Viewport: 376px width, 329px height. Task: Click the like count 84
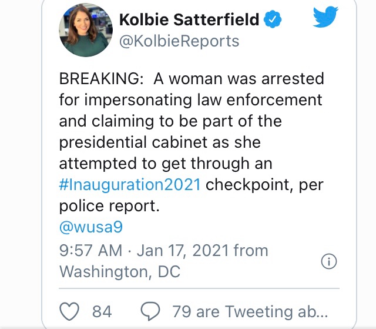click(102, 311)
